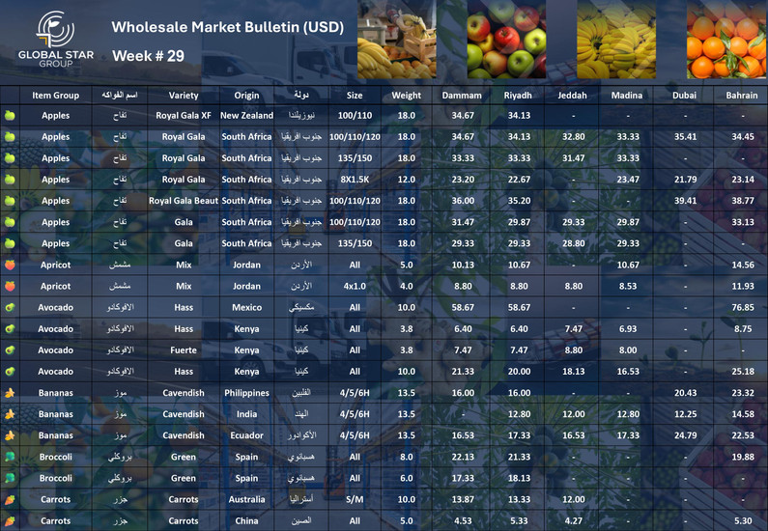This screenshot has width=768, height=531.
Task: Select the 8X1.5K size cell
Action: (355, 180)
